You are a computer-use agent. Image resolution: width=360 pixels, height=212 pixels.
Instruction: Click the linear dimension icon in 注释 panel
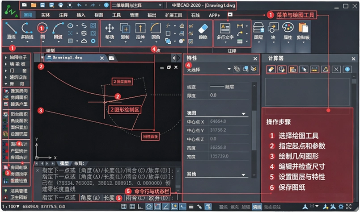(x=240, y=26)
